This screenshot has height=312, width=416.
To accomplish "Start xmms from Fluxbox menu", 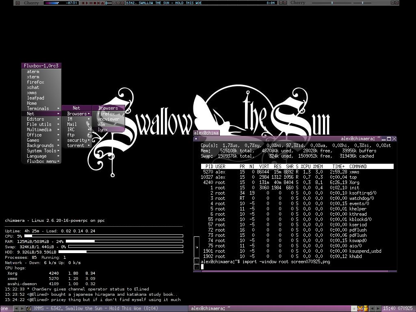I will 41,93.
